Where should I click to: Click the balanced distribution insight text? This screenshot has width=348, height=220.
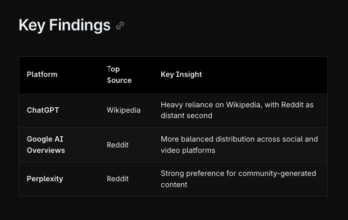pyautogui.click(x=239, y=139)
